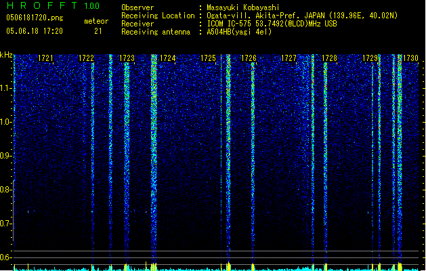
Task: Click the 0.6 frequency axis label
Action: (x=6, y=257)
